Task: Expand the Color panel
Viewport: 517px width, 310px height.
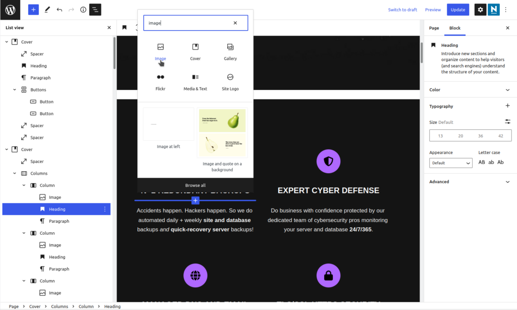Action: tap(470, 90)
